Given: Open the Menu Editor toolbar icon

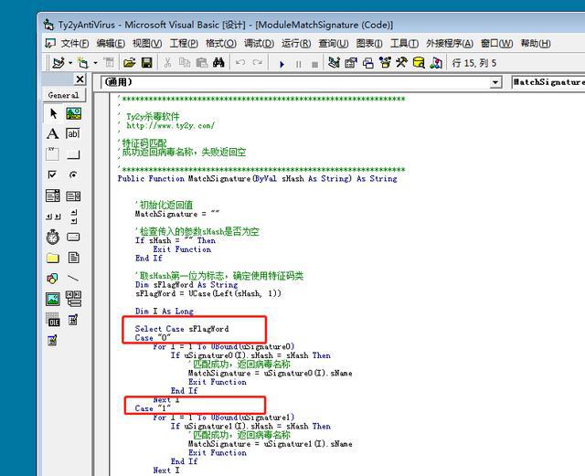Looking at the screenshot, I should pyautogui.click(x=109, y=63).
